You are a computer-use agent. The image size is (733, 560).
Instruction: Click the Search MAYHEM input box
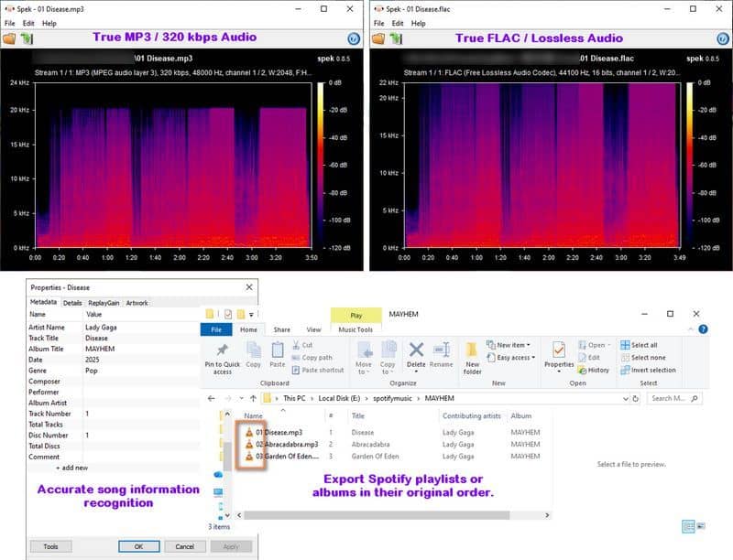point(674,399)
